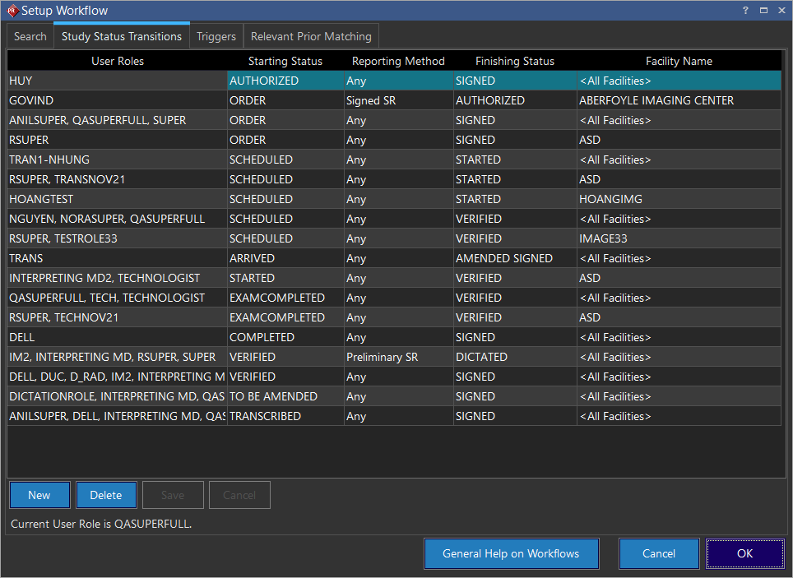Sort by the Starting Status column header
This screenshot has height=578, width=793.
[x=285, y=61]
